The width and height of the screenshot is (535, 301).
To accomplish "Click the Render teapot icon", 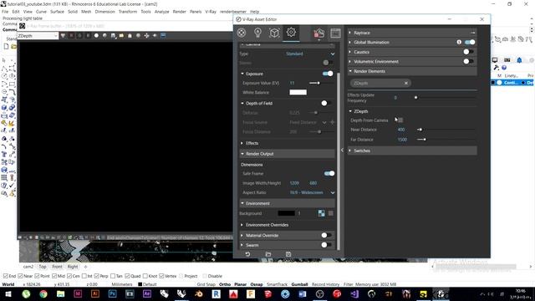I will 319,33.
